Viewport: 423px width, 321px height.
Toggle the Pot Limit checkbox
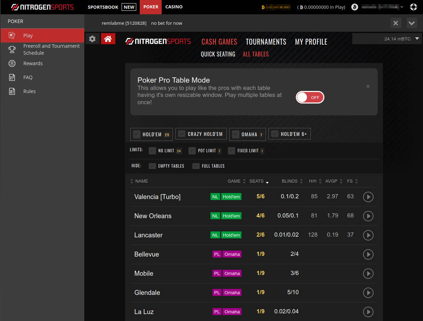192,151
